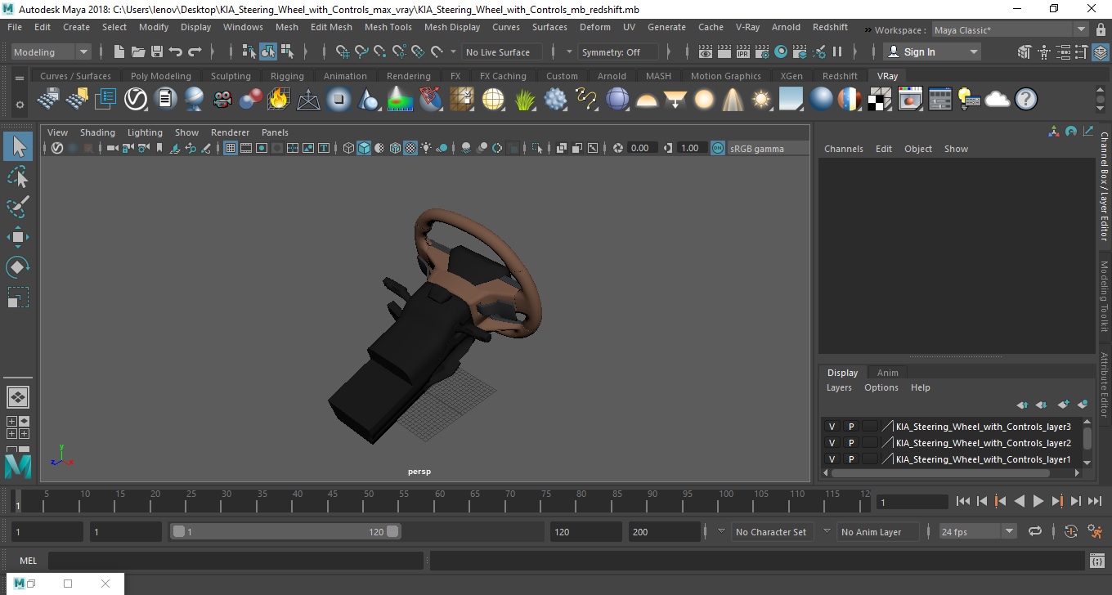Screen dimensions: 1112x595
Task: Open the Mesh Tools menu
Action: 388,27
